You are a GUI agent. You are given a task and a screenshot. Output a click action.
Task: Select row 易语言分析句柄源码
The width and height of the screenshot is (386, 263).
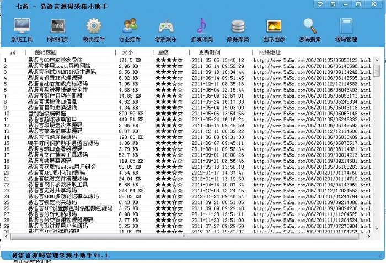point(187,214)
